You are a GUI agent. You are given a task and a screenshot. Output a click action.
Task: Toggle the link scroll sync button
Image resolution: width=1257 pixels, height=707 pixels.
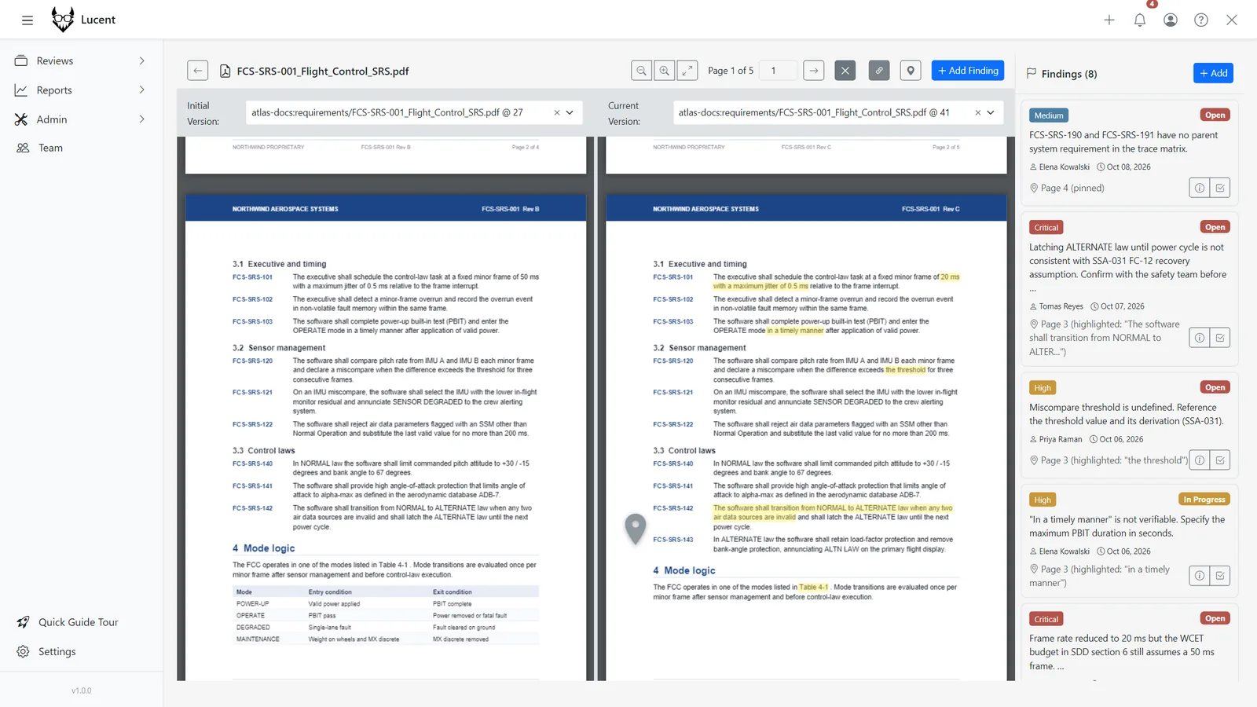(879, 71)
